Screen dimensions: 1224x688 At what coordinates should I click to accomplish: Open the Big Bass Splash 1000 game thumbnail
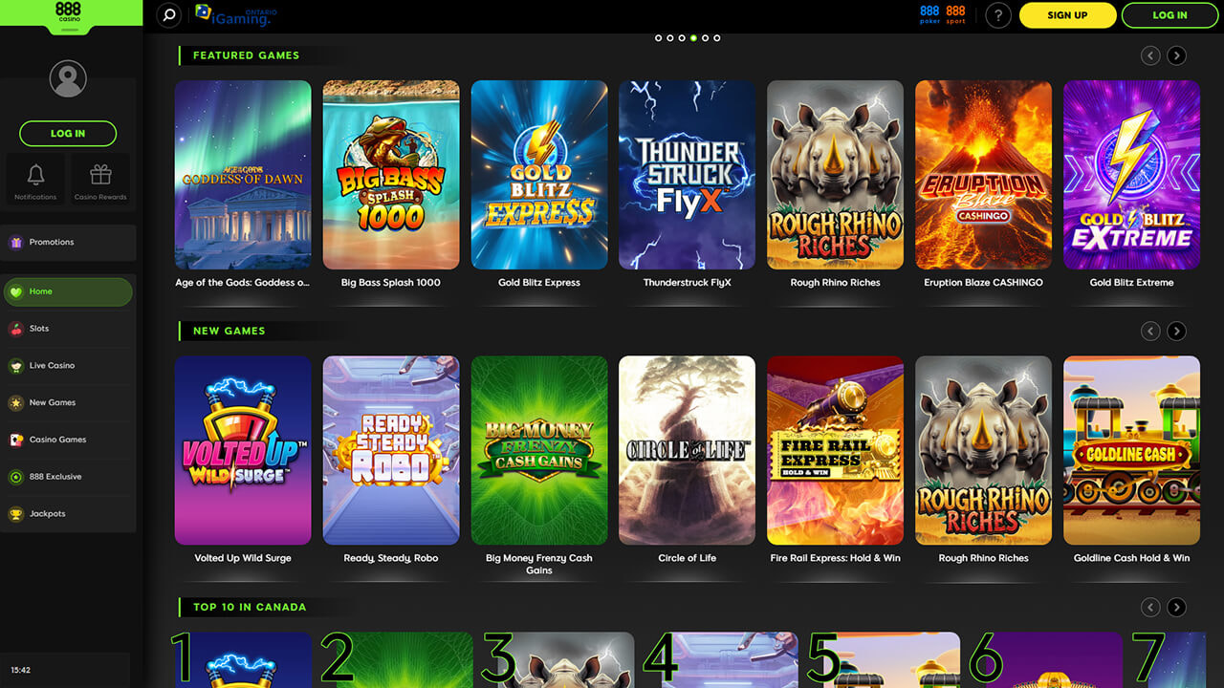tap(390, 174)
